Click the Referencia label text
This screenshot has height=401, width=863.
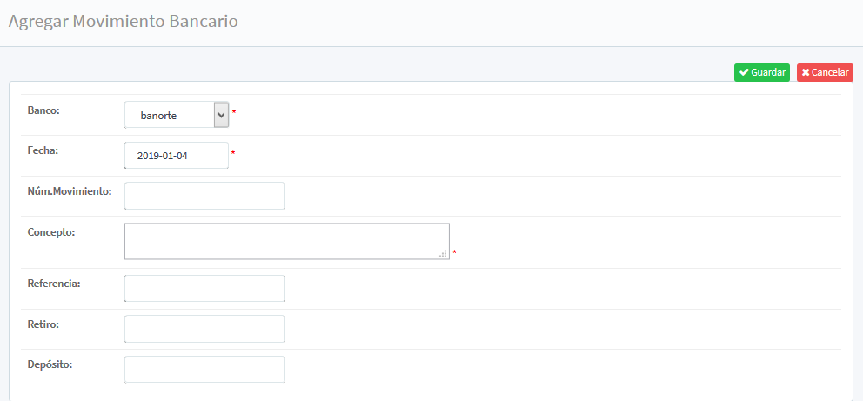point(54,284)
